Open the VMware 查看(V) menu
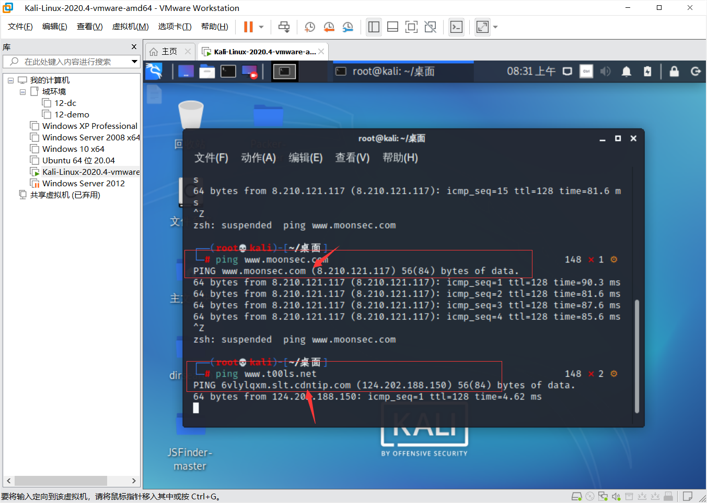Image resolution: width=707 pixels, height=503 pixels. [90, 27]
